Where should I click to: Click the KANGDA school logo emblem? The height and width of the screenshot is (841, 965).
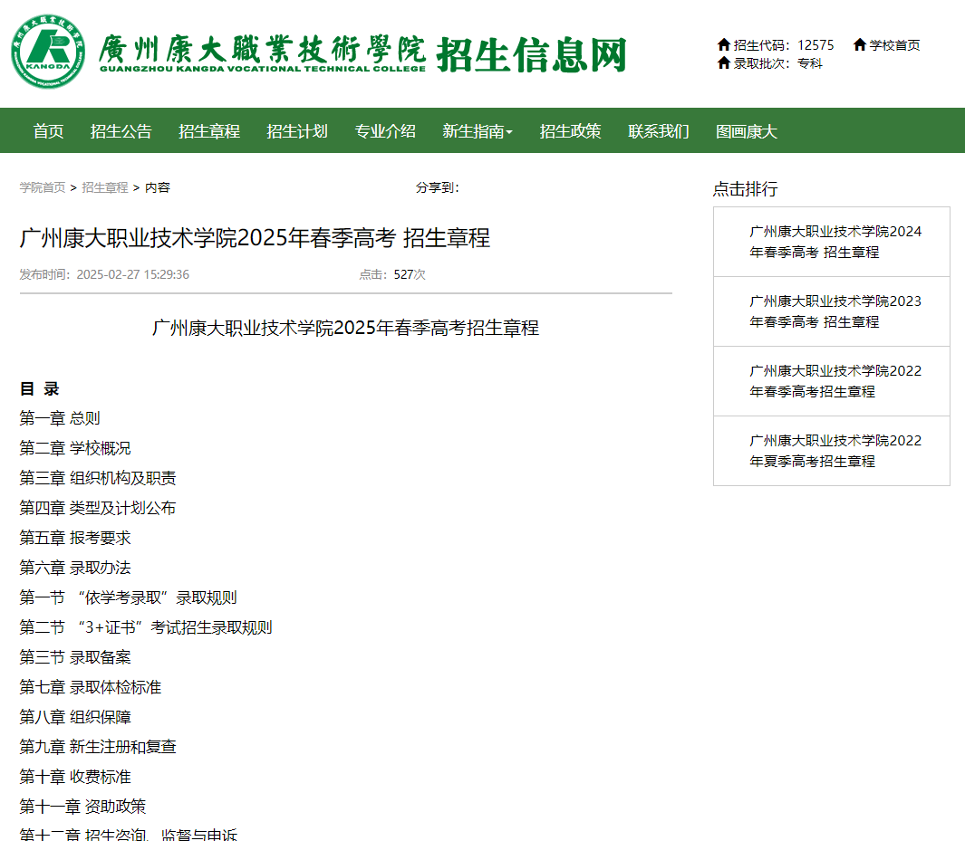pos(49,51)
